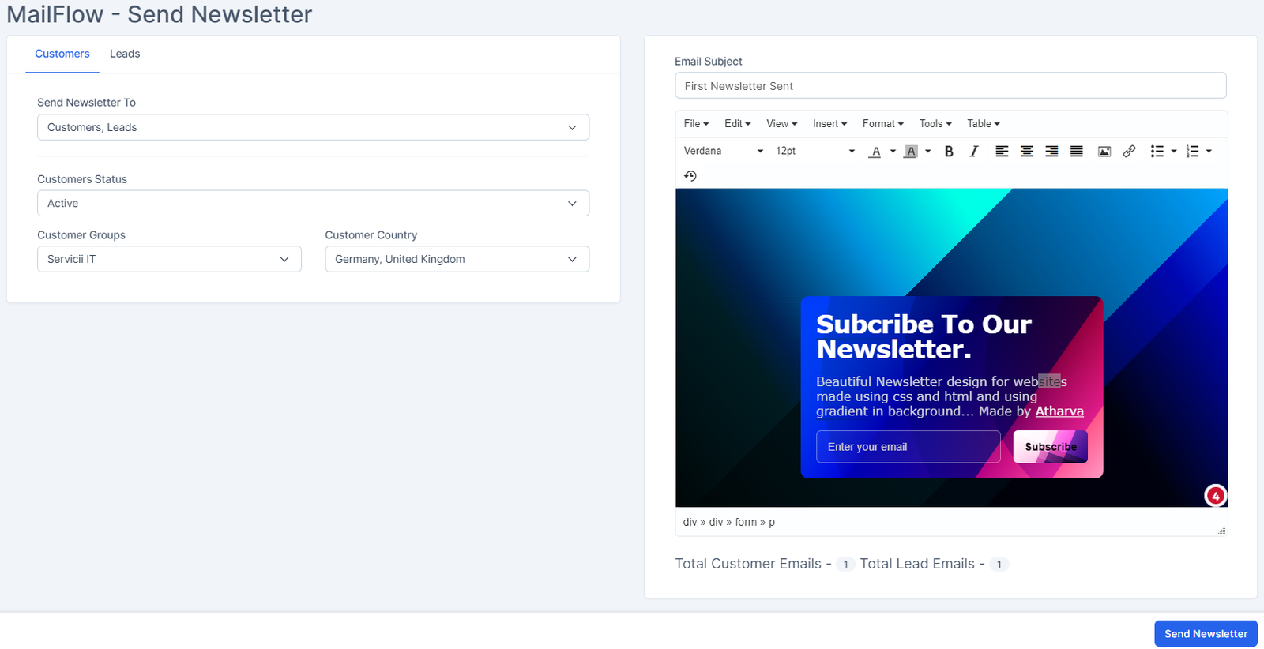Expand the Customer Groups dropdown
The image size is (1264, 649).
click(x=169, y=259)
